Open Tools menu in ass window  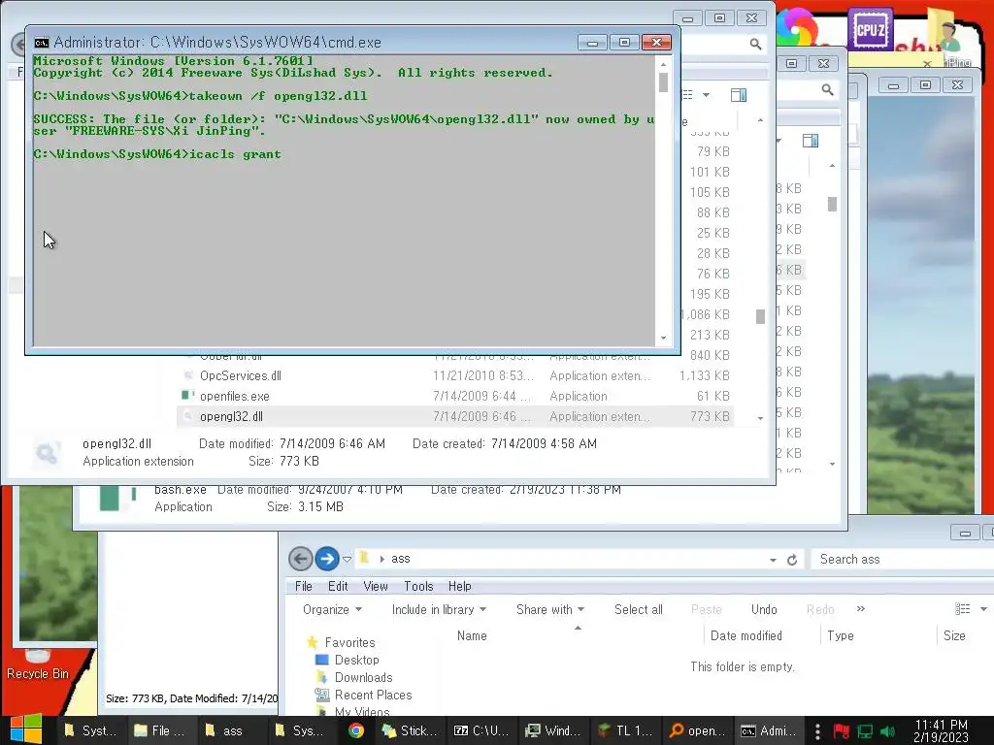418,586
